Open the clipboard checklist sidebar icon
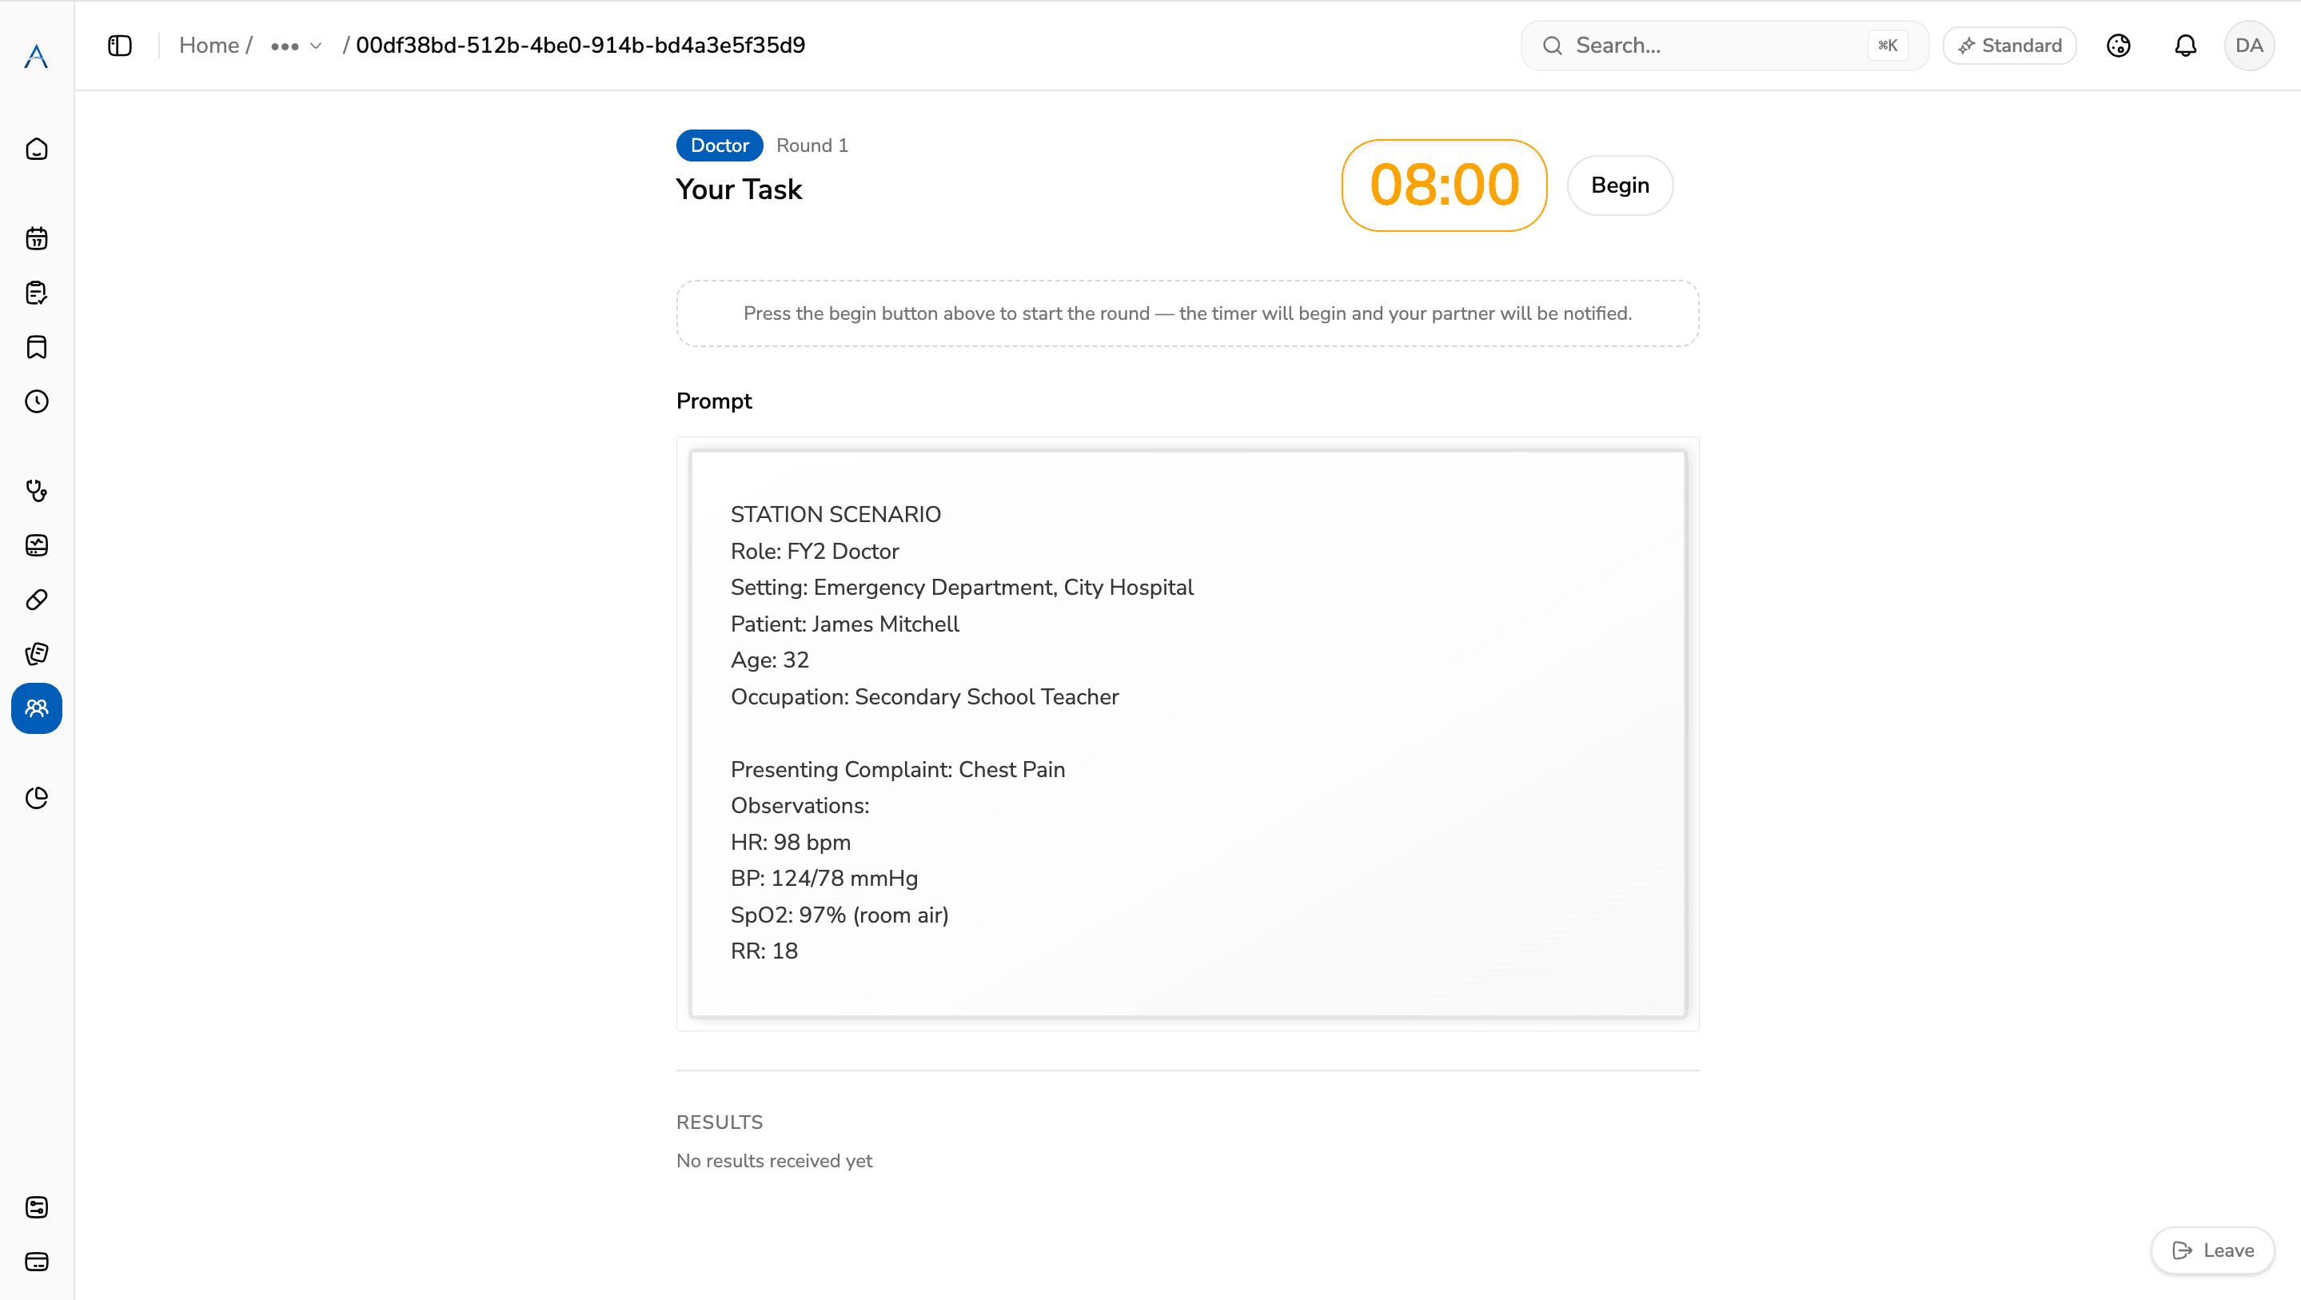The height and width of the screenshot is (1300, 2301). pos(37,293)
